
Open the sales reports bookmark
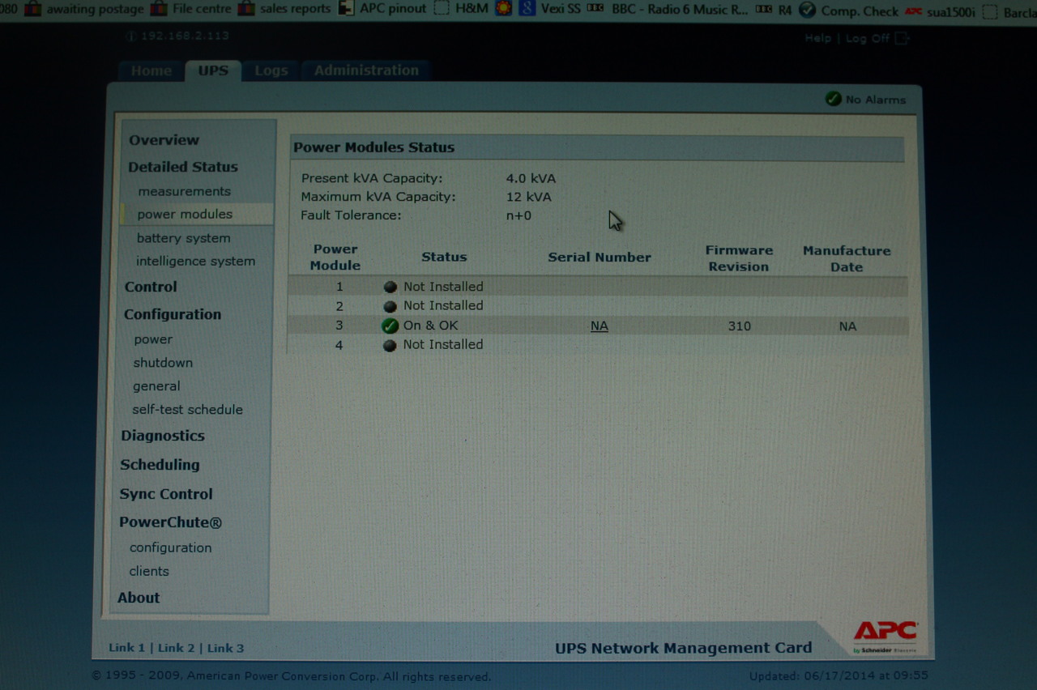[284, 9]
